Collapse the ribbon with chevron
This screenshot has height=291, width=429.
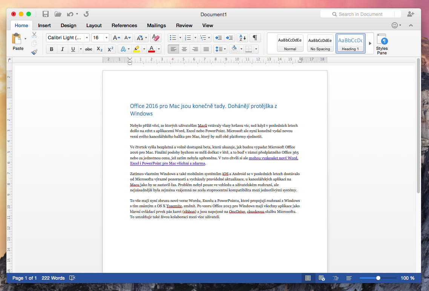point(411,25)
